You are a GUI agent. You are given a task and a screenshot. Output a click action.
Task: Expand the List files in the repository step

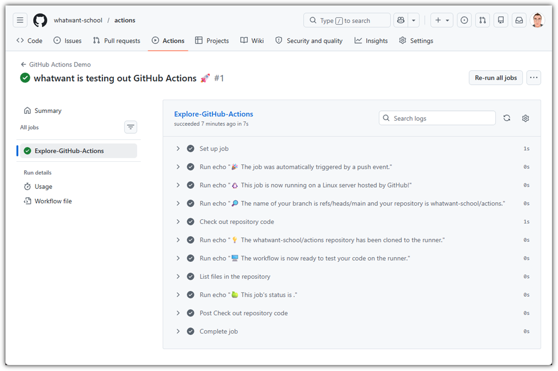(x=178, y=277)
